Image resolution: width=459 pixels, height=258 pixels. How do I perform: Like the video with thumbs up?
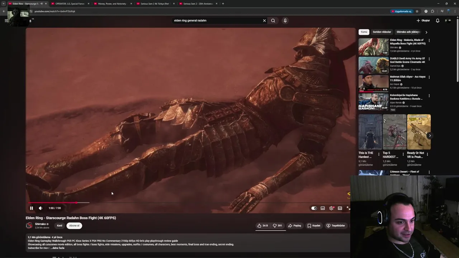pyautogui.click(x=263, y=226)
